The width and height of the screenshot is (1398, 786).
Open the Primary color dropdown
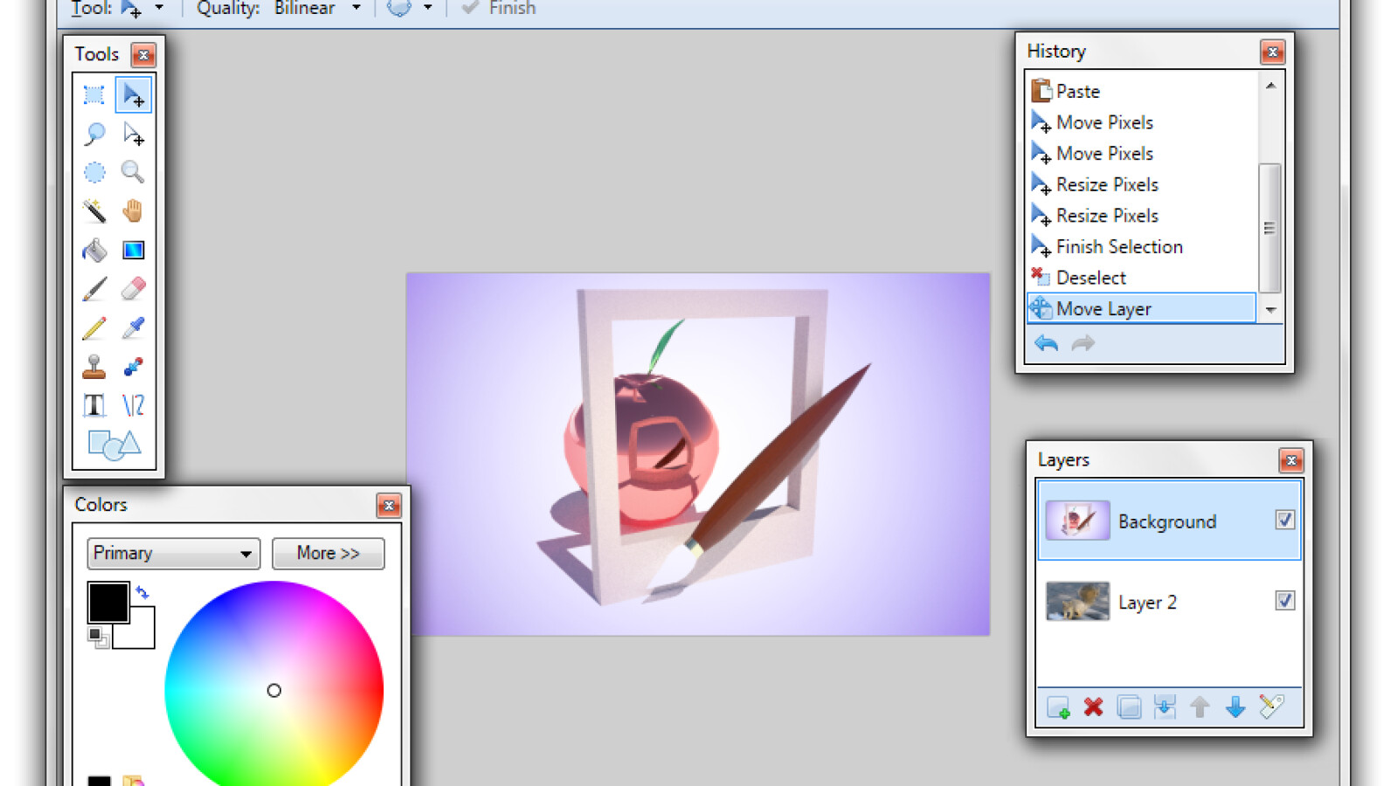[x=173, y=554]
